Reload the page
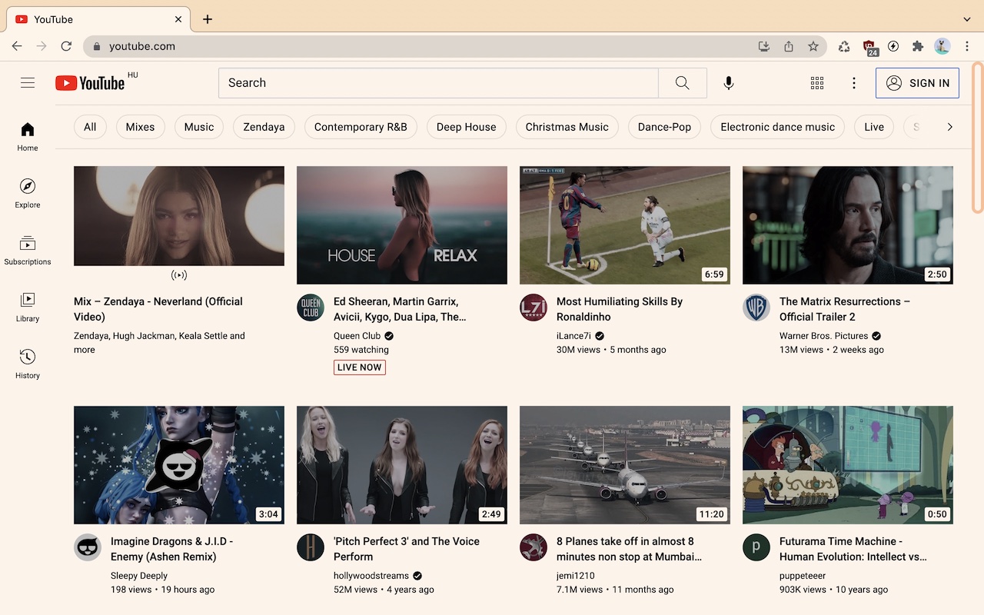 pyautogui.click(x=66, y=46)
